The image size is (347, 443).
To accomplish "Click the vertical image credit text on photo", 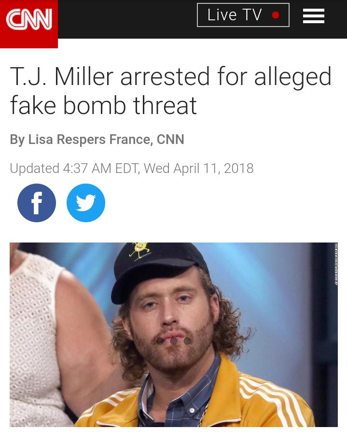I will pyautogui.click(x=336, y=264).
